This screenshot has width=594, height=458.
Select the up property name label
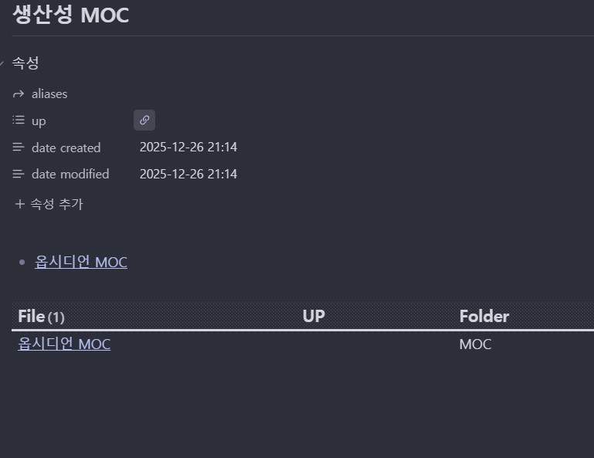click(x=39, y=121)
